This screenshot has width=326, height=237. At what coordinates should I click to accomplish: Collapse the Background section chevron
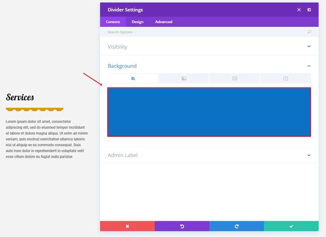tap(309, 66)
